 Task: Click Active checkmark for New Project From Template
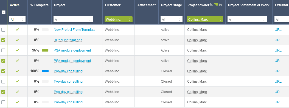(x=18, y=29)
